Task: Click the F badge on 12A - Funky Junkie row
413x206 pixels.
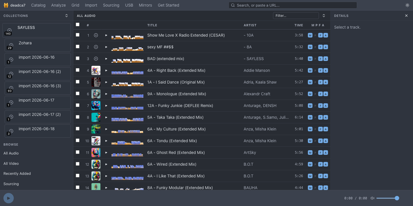Action: (x=320, y=106)
